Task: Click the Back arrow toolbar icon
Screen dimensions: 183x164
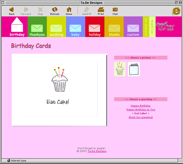Action: [x=11, y=10]
